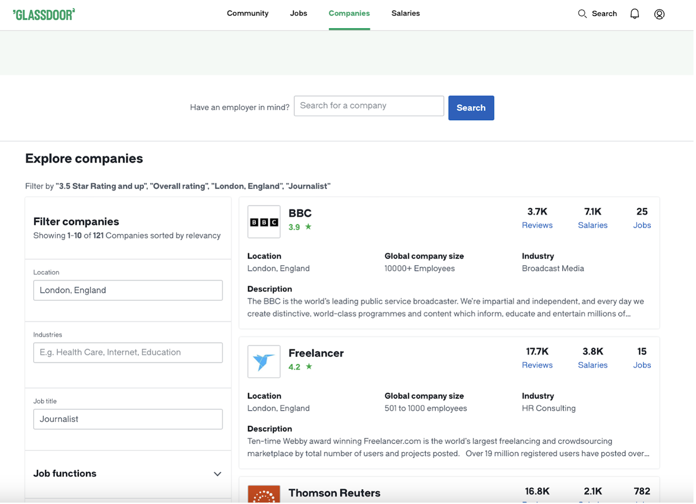
Task: Open the notifications bell icon
Action: (636, 14)
